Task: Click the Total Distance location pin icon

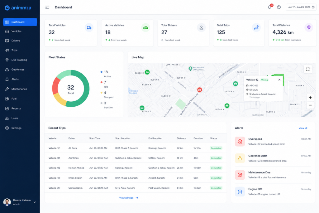Action: coord(309,27)
